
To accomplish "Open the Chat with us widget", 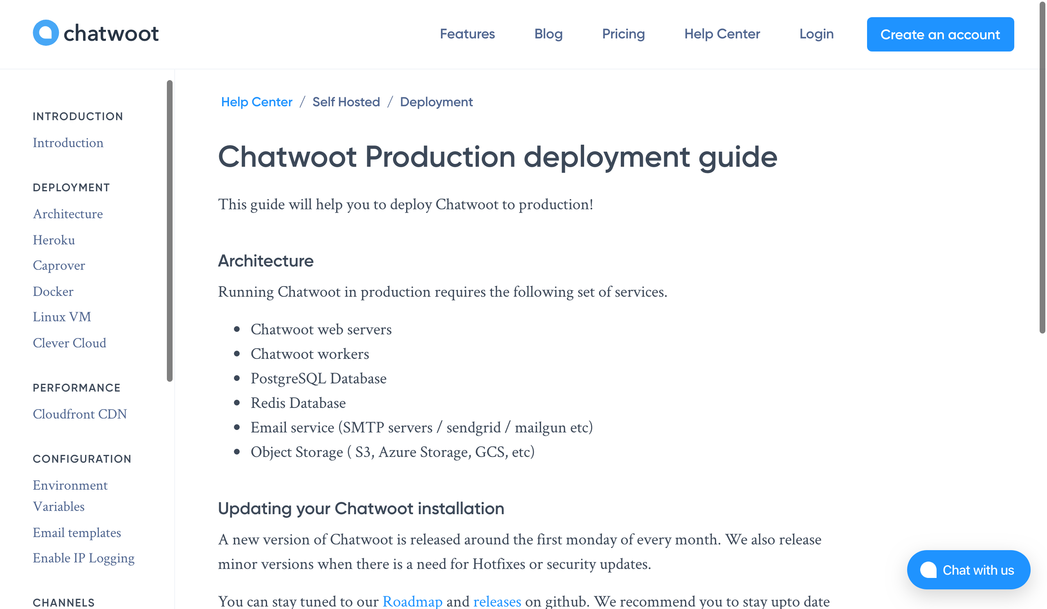I will pos(968,570).
